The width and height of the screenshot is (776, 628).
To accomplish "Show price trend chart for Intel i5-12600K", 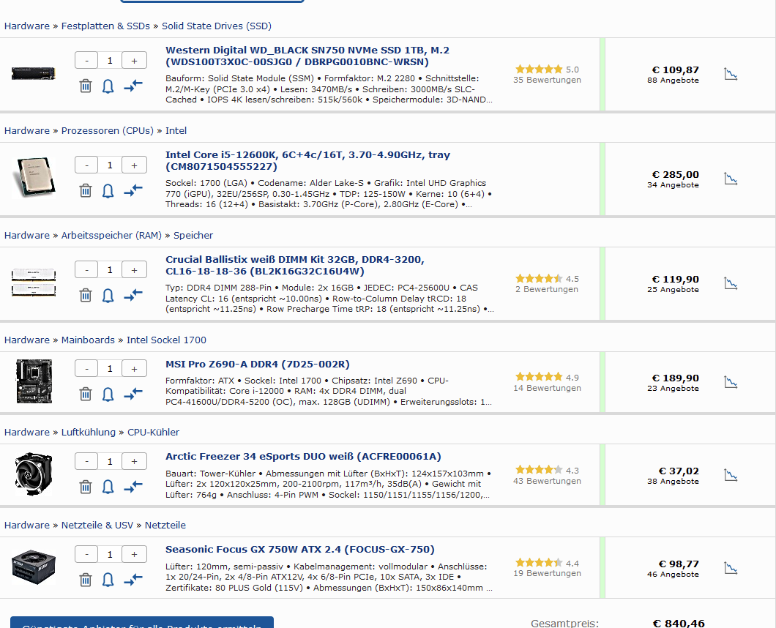I will (x=731, y=179).
